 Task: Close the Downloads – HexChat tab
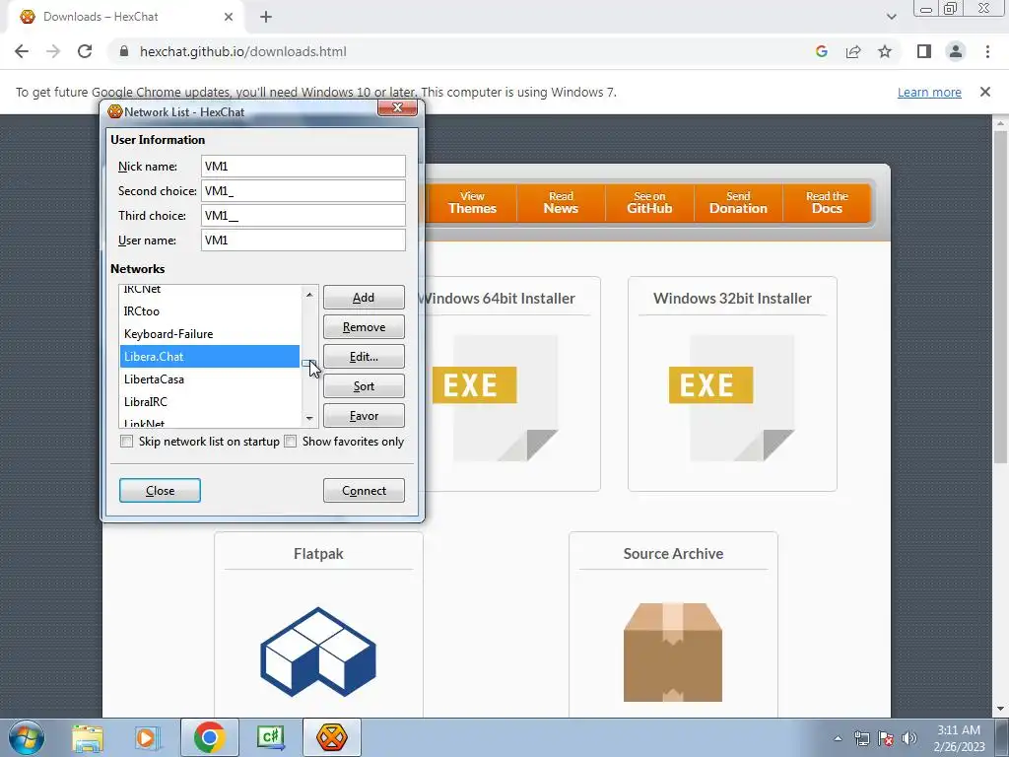(229, 17)
